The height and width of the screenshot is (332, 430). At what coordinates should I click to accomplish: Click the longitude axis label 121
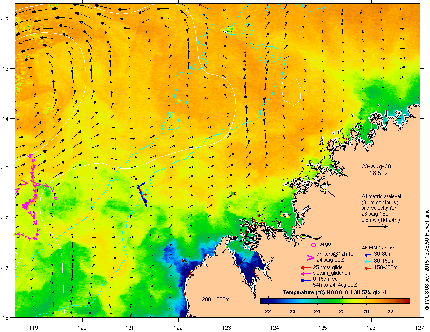(130, 327)
